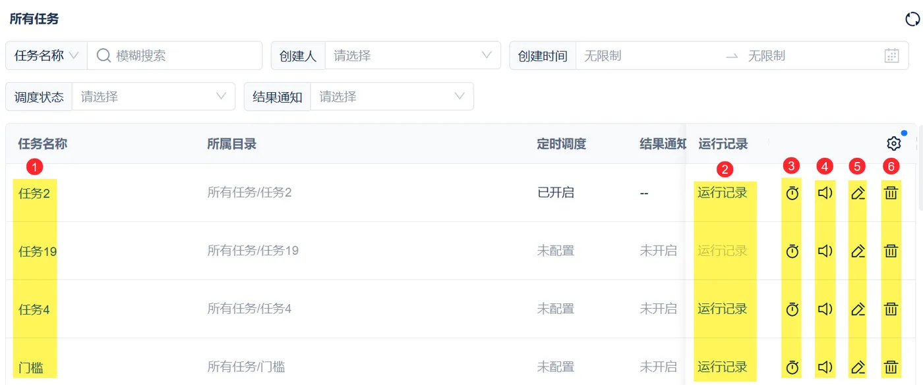This screenshot has width=923, height=385.
Task: Open 运行记录 link for 任务2
Action: tap(723, 193)
